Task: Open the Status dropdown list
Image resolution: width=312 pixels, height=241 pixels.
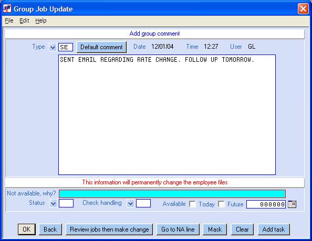Action: 53,203
